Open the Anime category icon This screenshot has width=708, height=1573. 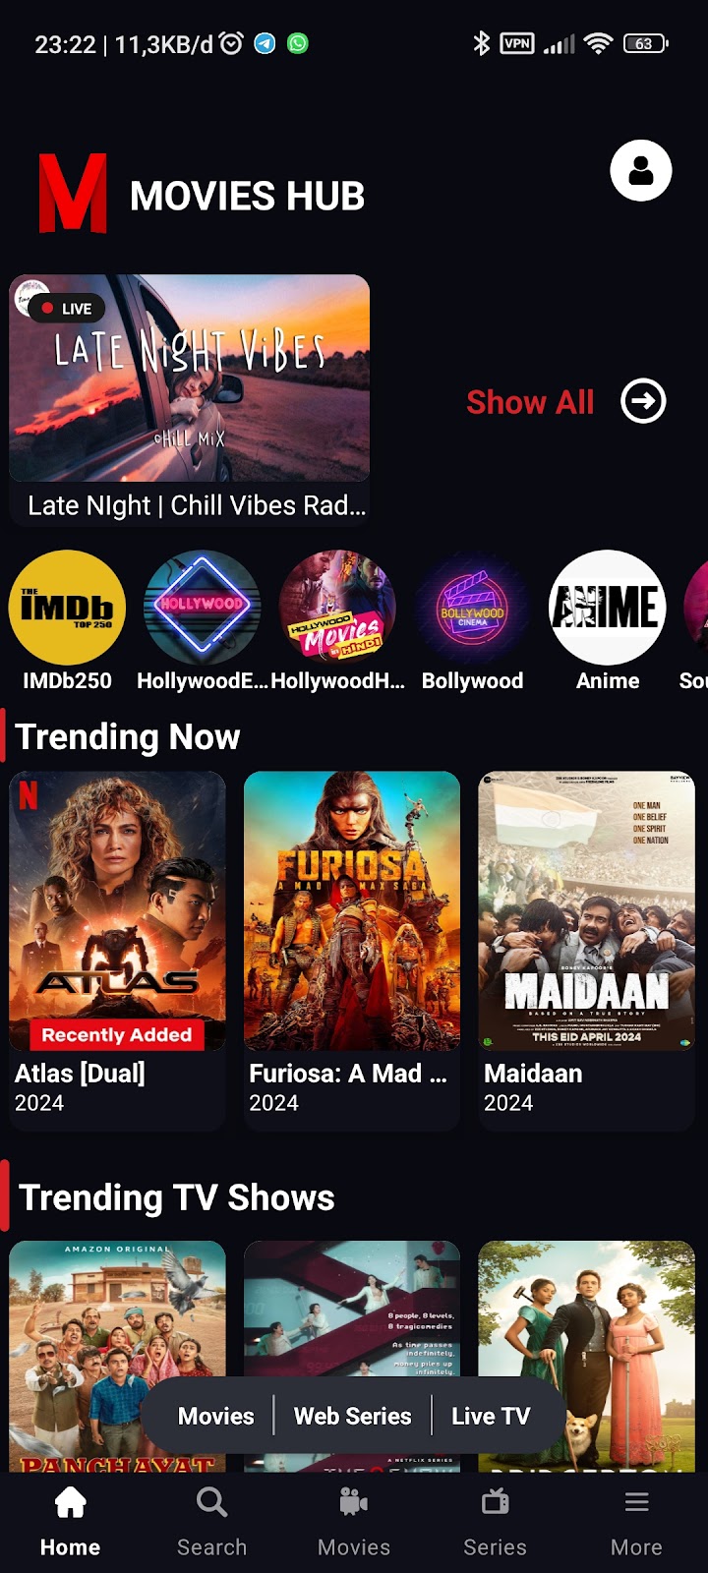coord(608,608)
